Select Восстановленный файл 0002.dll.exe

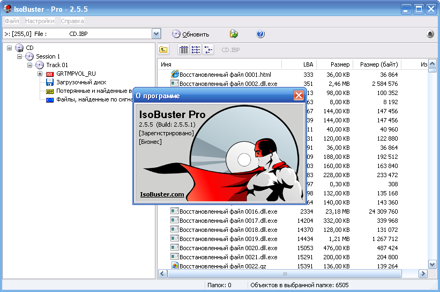228,84
